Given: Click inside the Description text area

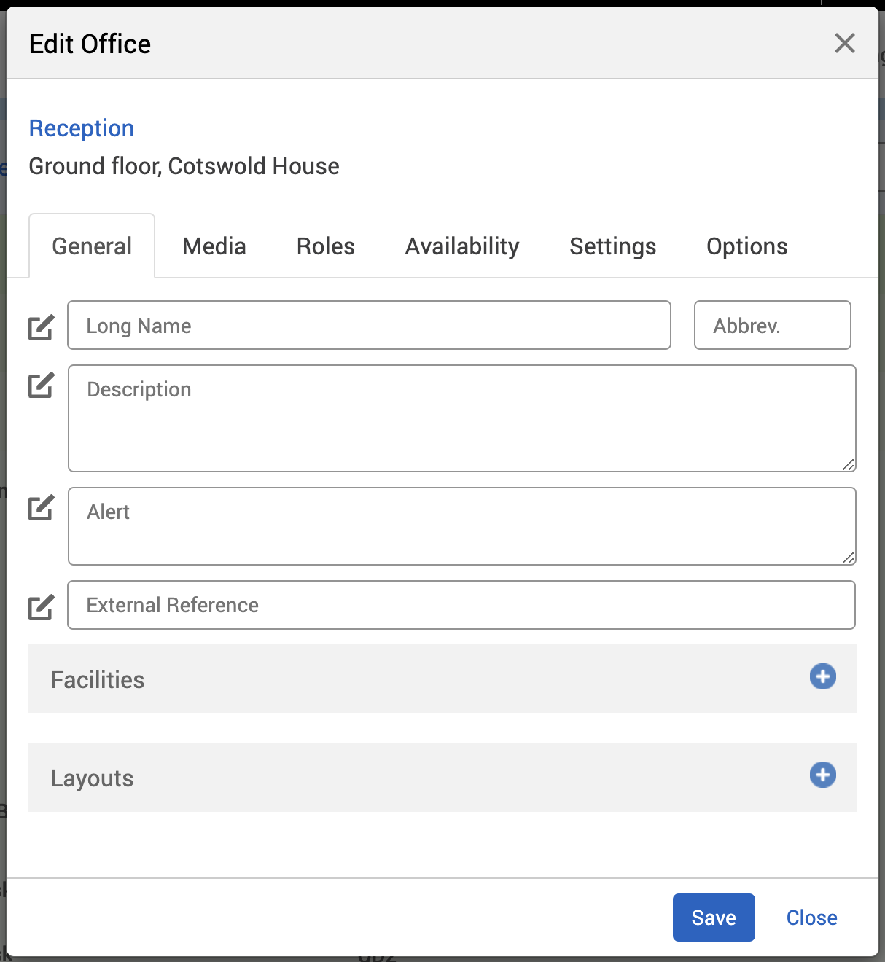Looking at the screenshot, I should [x=461, y=419].
